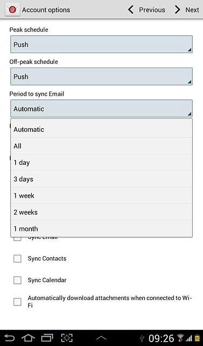203x346 pixels.
Task: Tap the Wi-Fi status icon
Action: tap(180, 338)
